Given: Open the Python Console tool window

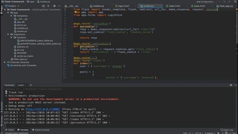Looking at the screenshot, I should pos(41,130).
